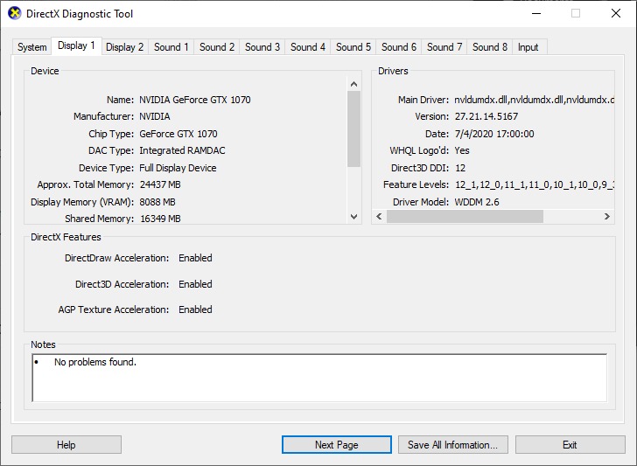Select the Display 1 tab
637x466 pixels.
click(76, 45)
